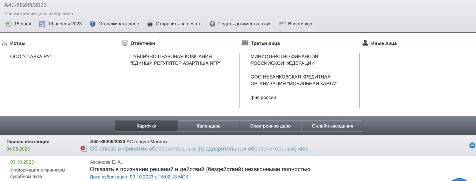
Task: Switch to the Онлайн-заседания tab
Action: click(332, 126)
